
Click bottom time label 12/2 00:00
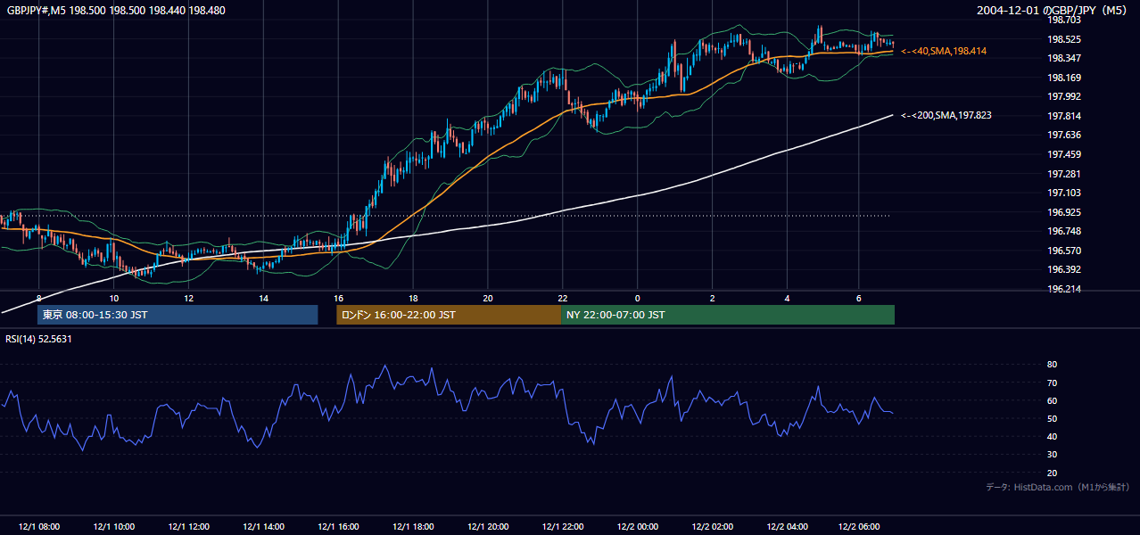pyautogui.click(x=638, y=527)
